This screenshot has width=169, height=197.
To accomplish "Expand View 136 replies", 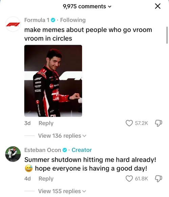I will 62,136.
